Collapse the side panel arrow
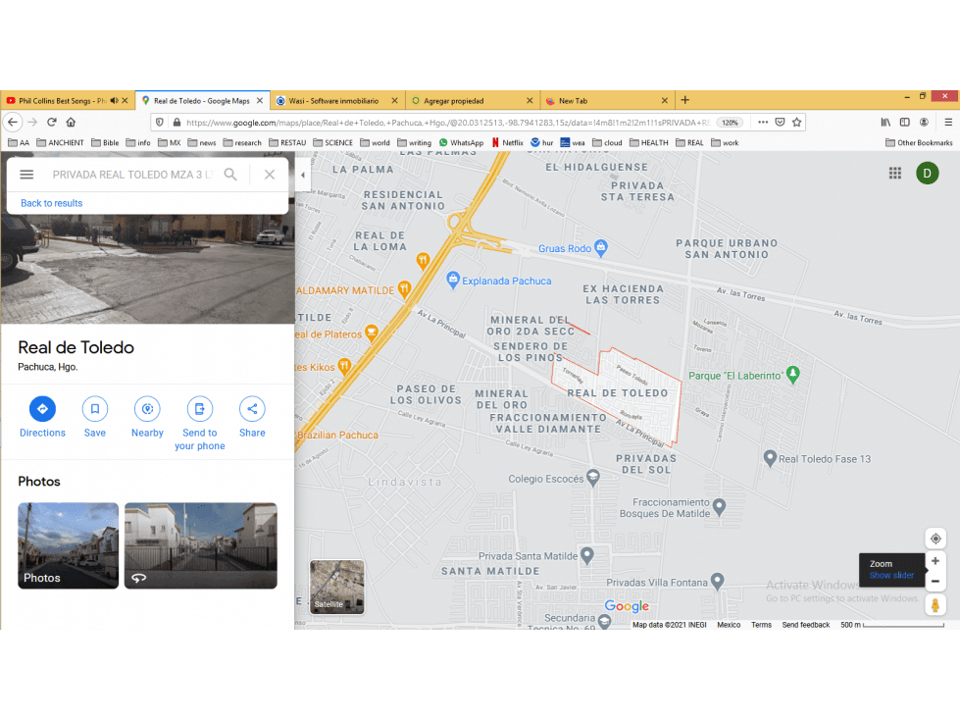The width and height of the screenshot is (960, 720). 302,176
